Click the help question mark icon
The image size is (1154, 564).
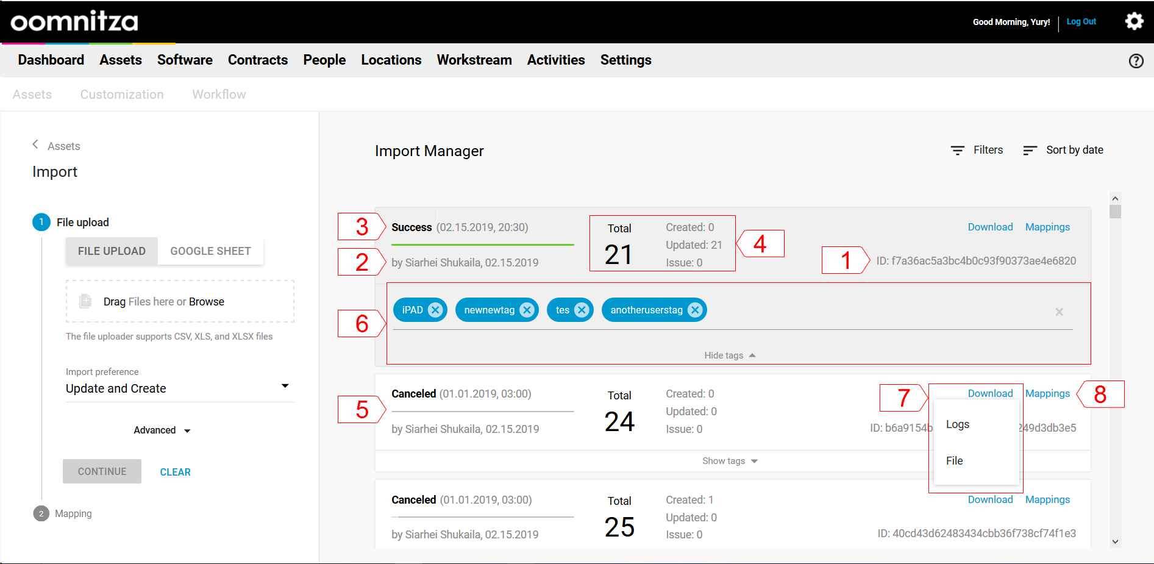1136,61
